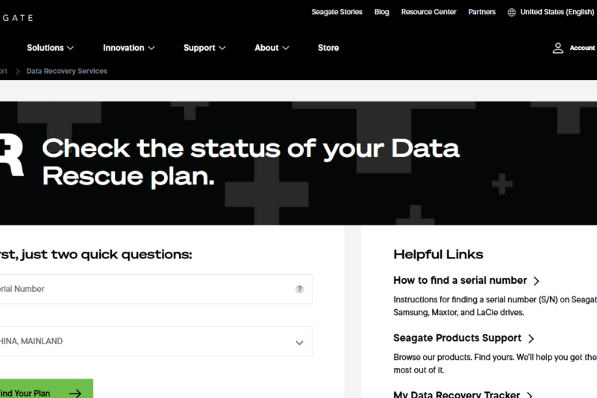Screen dimensions: 597x398
Task: Expand the Innovation menu
Action: pyautogui.click(x=128, y=48)
